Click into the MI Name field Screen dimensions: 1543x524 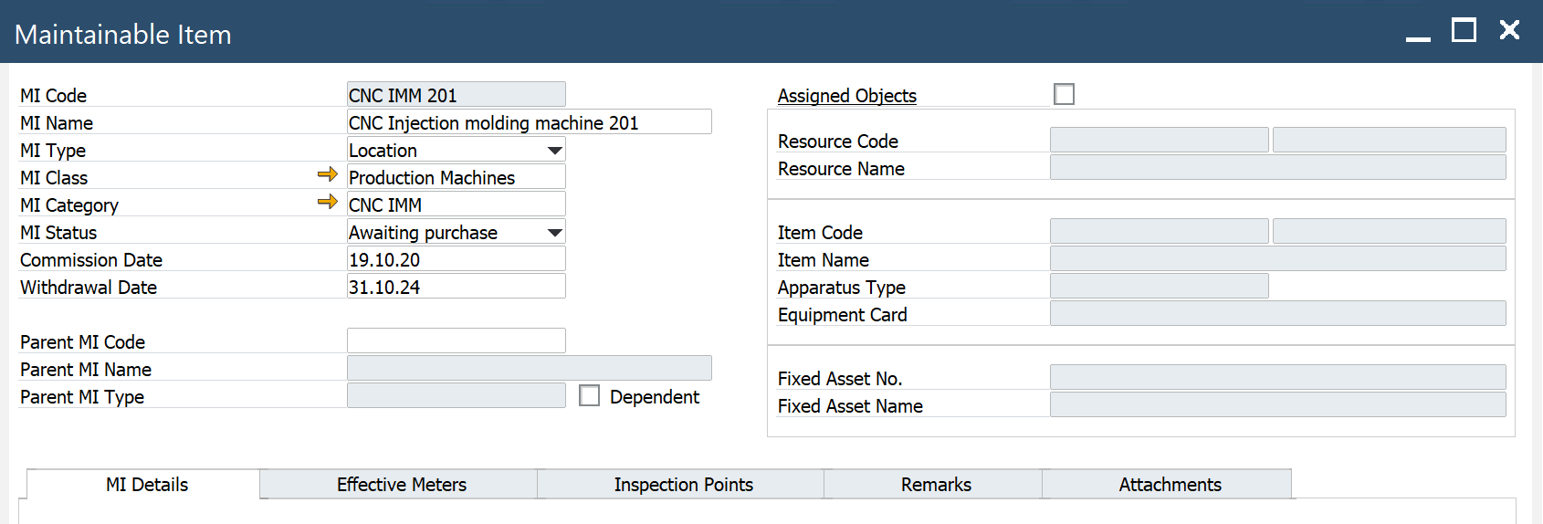click(x=529, y=122)
